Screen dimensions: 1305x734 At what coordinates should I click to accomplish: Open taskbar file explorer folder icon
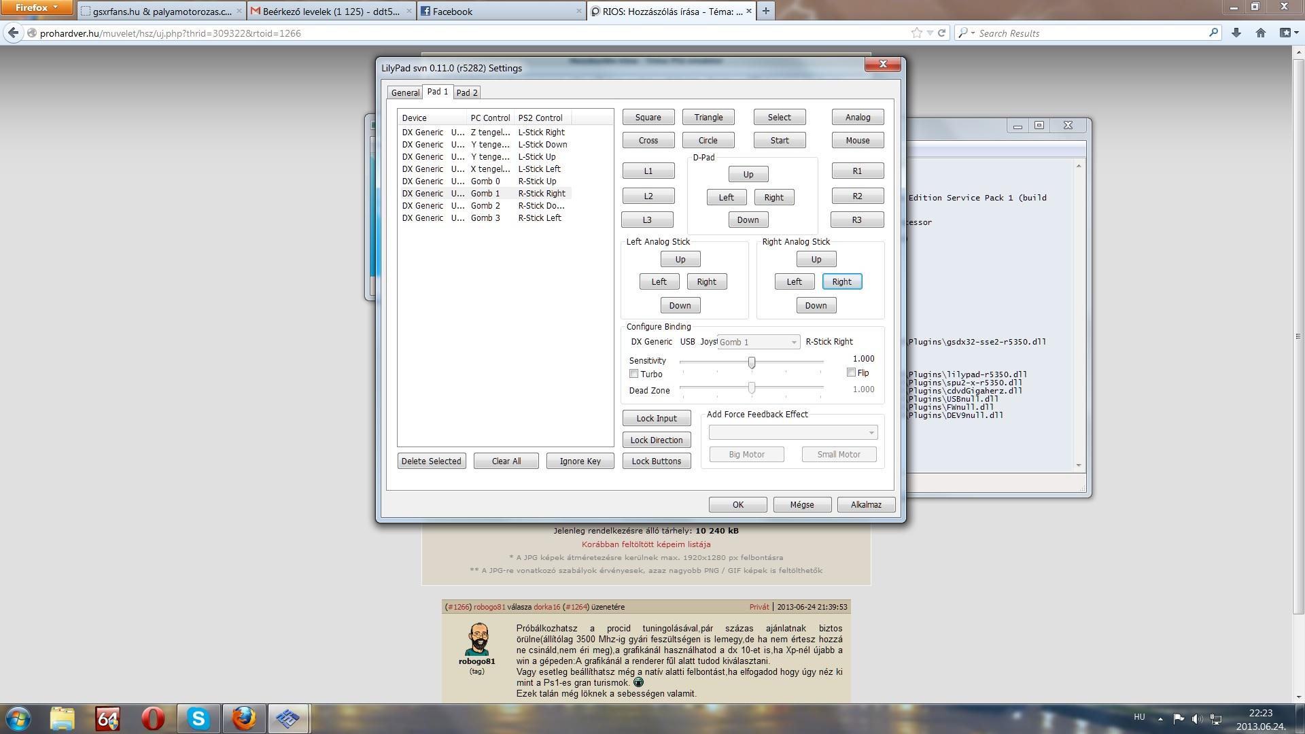[x=62, y=718]
